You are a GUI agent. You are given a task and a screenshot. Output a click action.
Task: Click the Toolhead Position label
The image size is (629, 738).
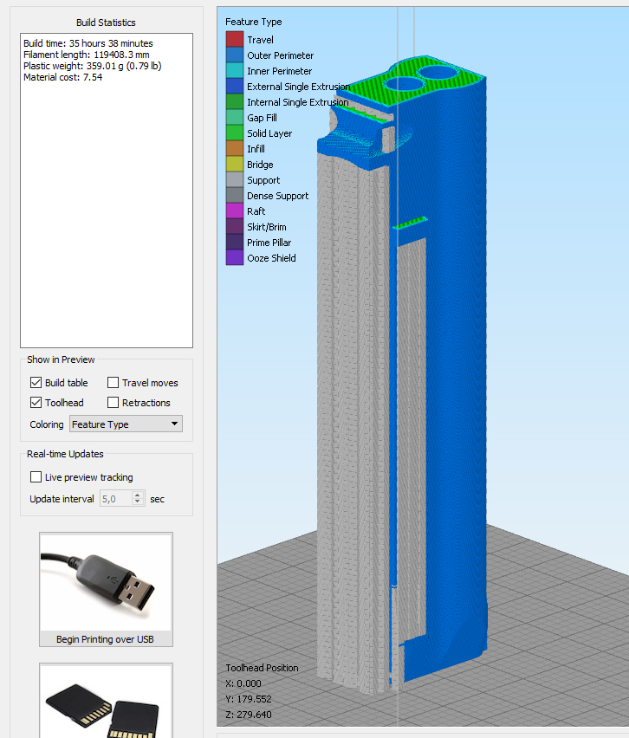[x=262, y=667]
